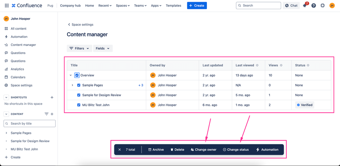Click the Last updated column header

pyautogui.click(x=213, y=65)
